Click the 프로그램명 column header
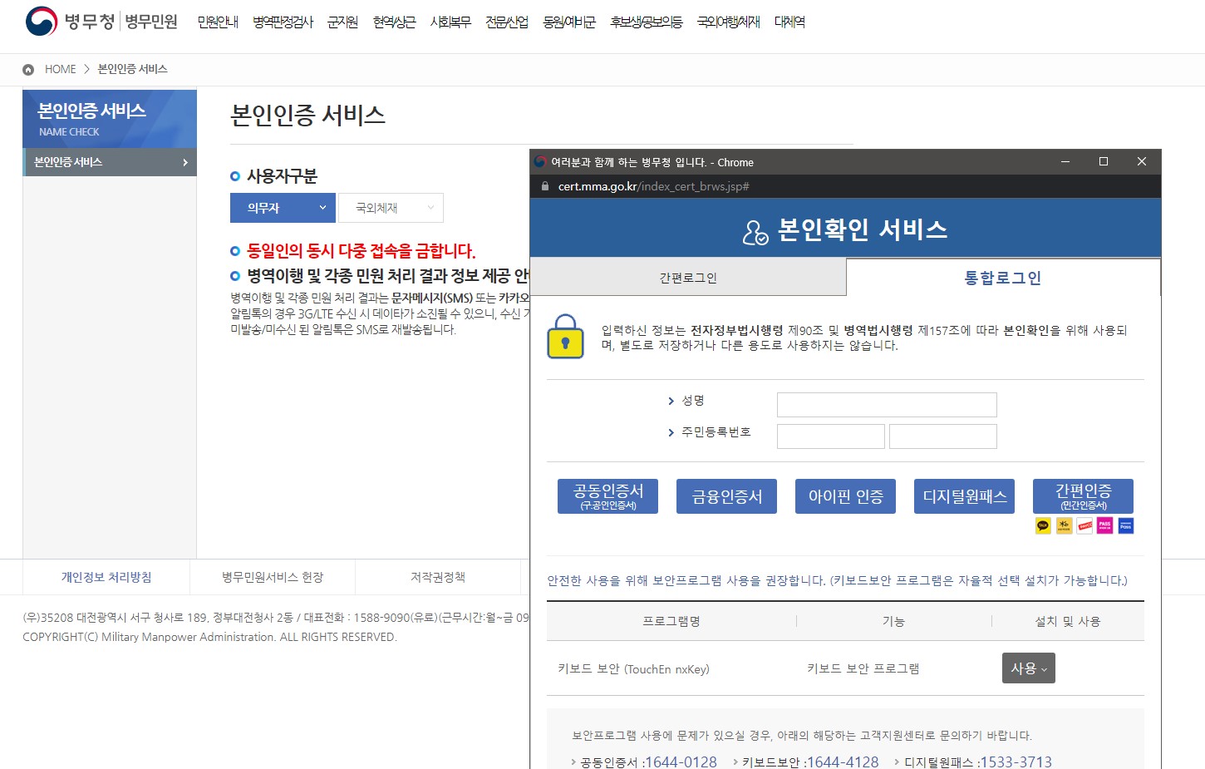Screen dimensions: 1205x769 (671, 621)
